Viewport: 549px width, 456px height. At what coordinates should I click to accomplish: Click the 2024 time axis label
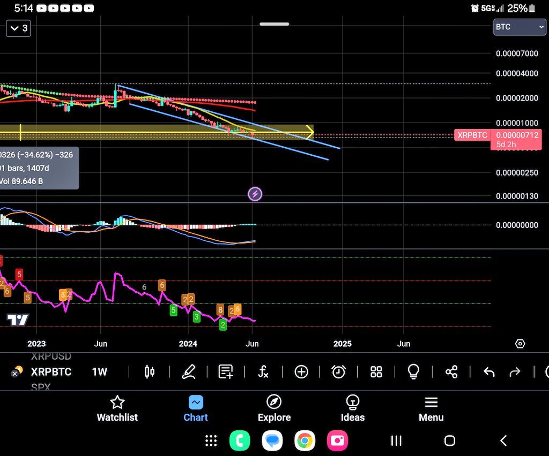(188, 344)
